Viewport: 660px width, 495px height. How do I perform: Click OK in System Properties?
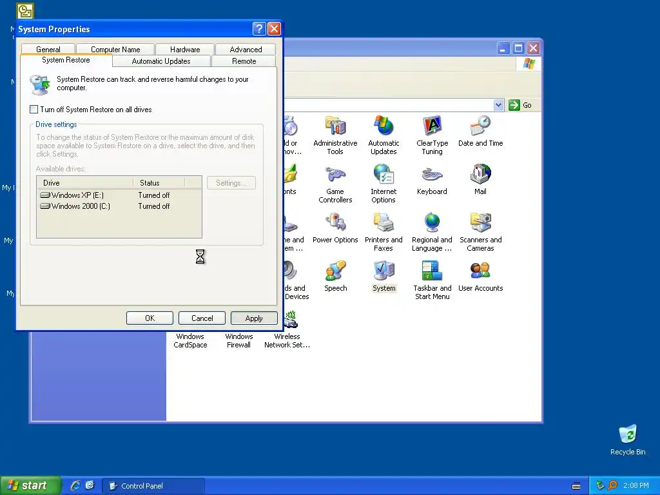[150, 318]
